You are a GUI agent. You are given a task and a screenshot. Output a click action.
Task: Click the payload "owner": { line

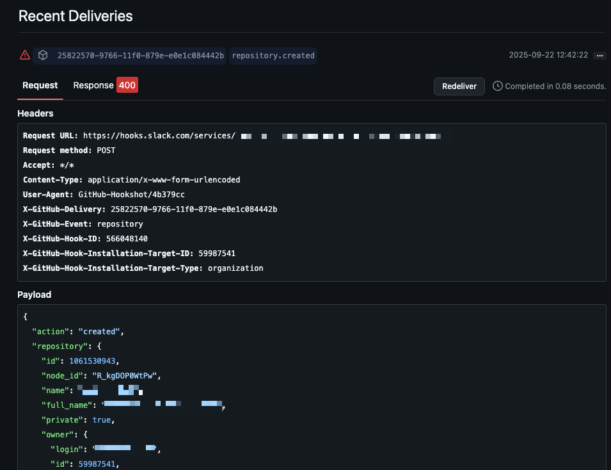tap(64, 435)
